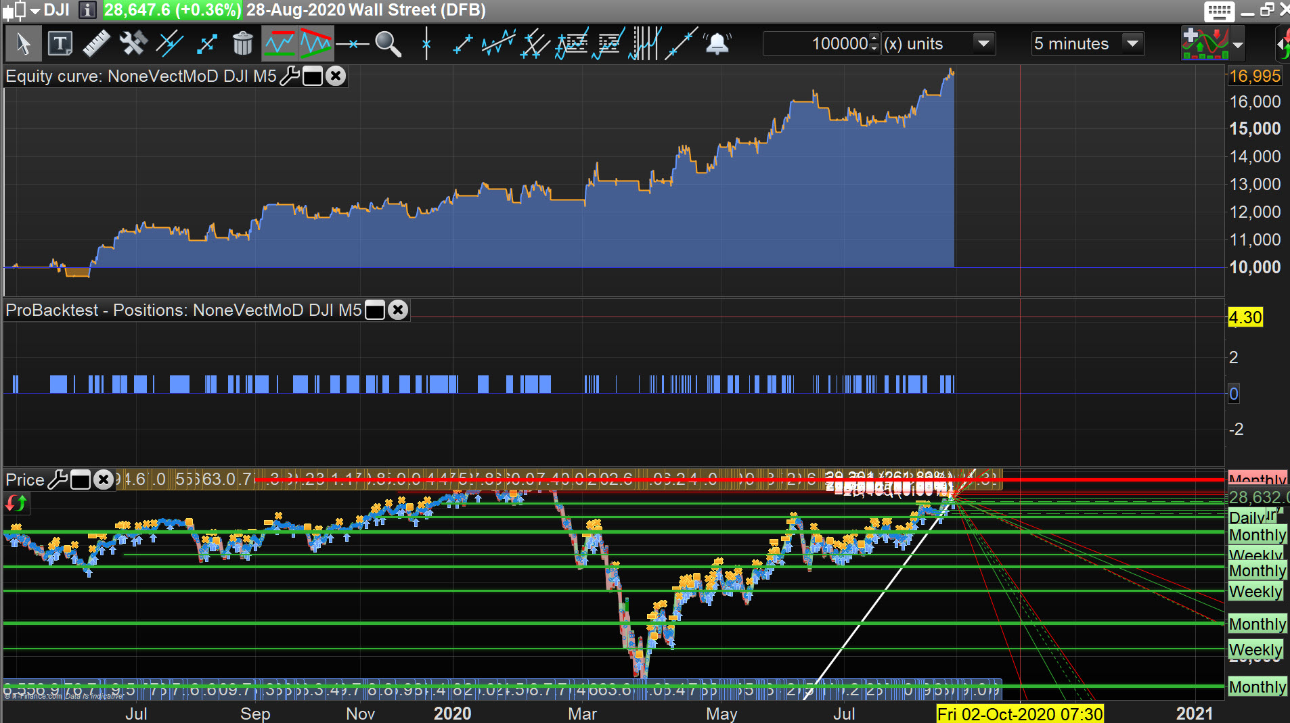This screenshot has width=1290, height=723.
Task: Select the extended line with two points tool
Action: click(681, 44)
